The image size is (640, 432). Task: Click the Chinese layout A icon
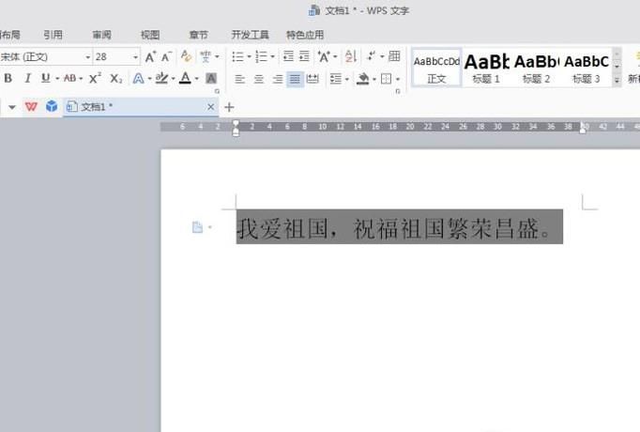click(324, 56)
